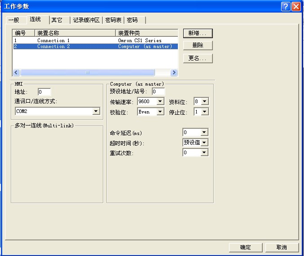Open the 校验位 Even dropdown

(160, 112)
